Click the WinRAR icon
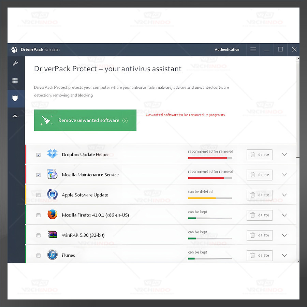The width and height of the screenshot is (307, 307). coord(52,235)
